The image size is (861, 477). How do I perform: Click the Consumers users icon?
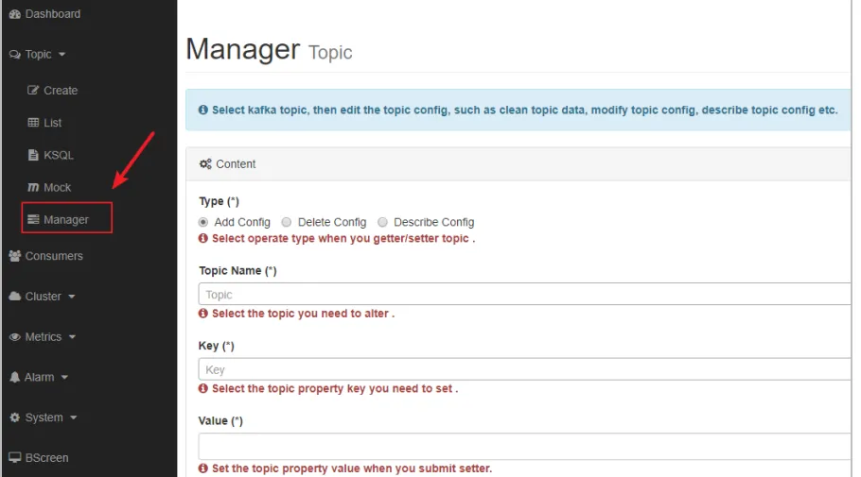point(14,256)
